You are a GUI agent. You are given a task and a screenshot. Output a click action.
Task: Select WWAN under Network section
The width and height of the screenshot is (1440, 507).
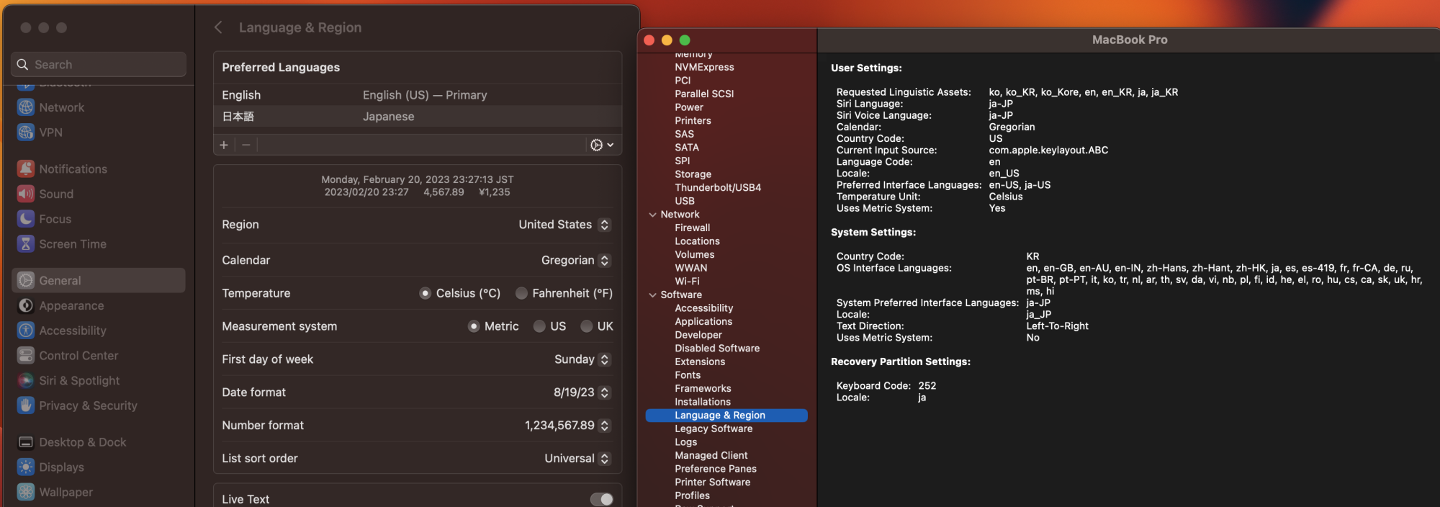click(690, 268)
